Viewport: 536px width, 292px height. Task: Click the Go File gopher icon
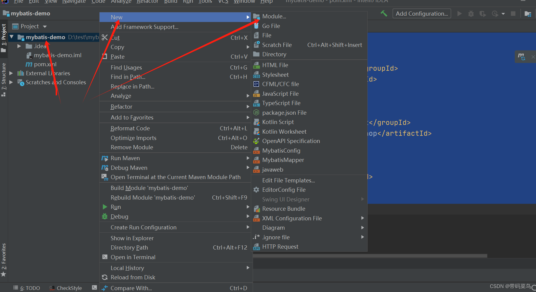[256, 26]
